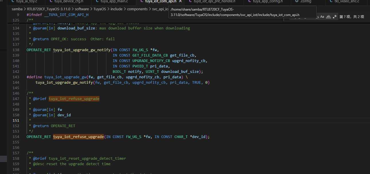Close the tuya_iot_com_api.h tab
370x174 pixels.
point(180,1)
